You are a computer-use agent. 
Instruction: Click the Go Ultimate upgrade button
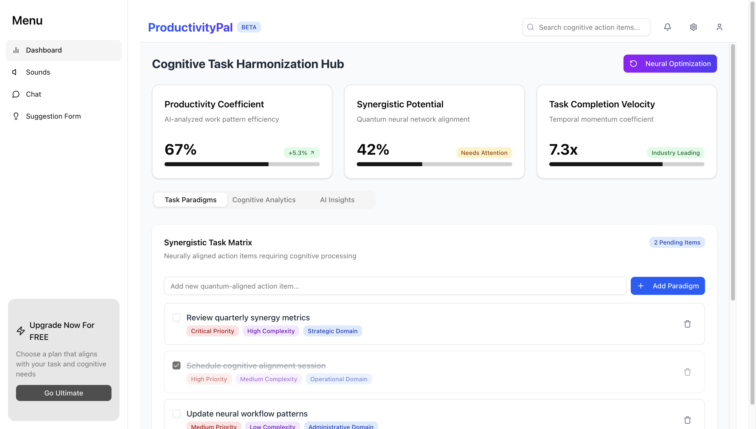pos(63,393)
